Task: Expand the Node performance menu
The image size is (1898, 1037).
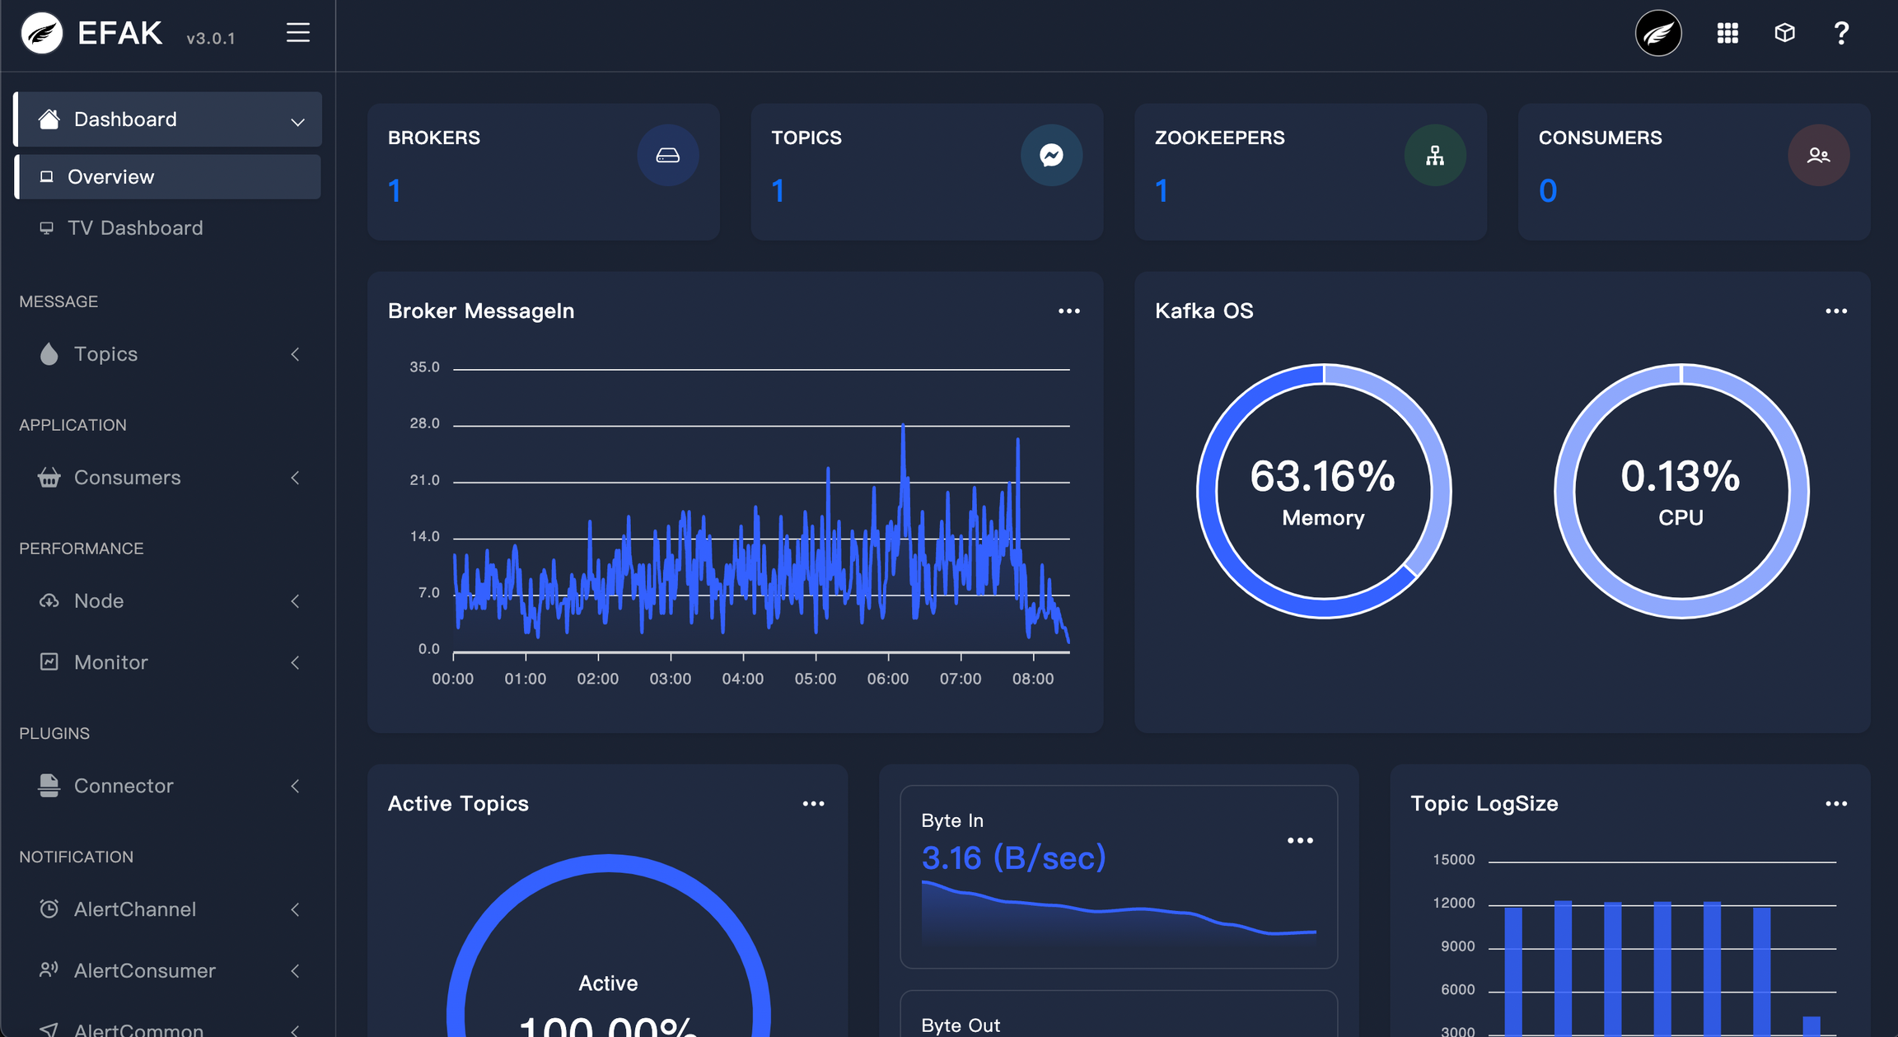Action: pyautogui.click(x=168, y=601)
